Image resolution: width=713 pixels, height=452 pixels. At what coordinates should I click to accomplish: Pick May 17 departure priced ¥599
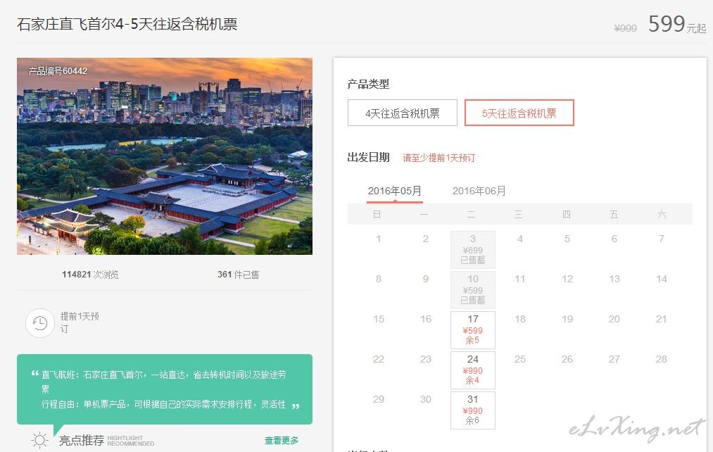point(473,329)
